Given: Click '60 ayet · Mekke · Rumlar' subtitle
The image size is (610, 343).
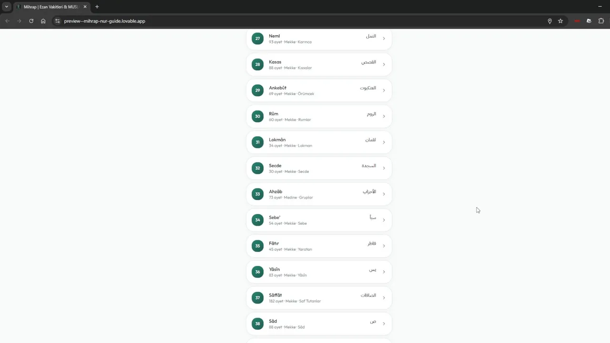Looking at the screenshot, I should tap(290, 120).
